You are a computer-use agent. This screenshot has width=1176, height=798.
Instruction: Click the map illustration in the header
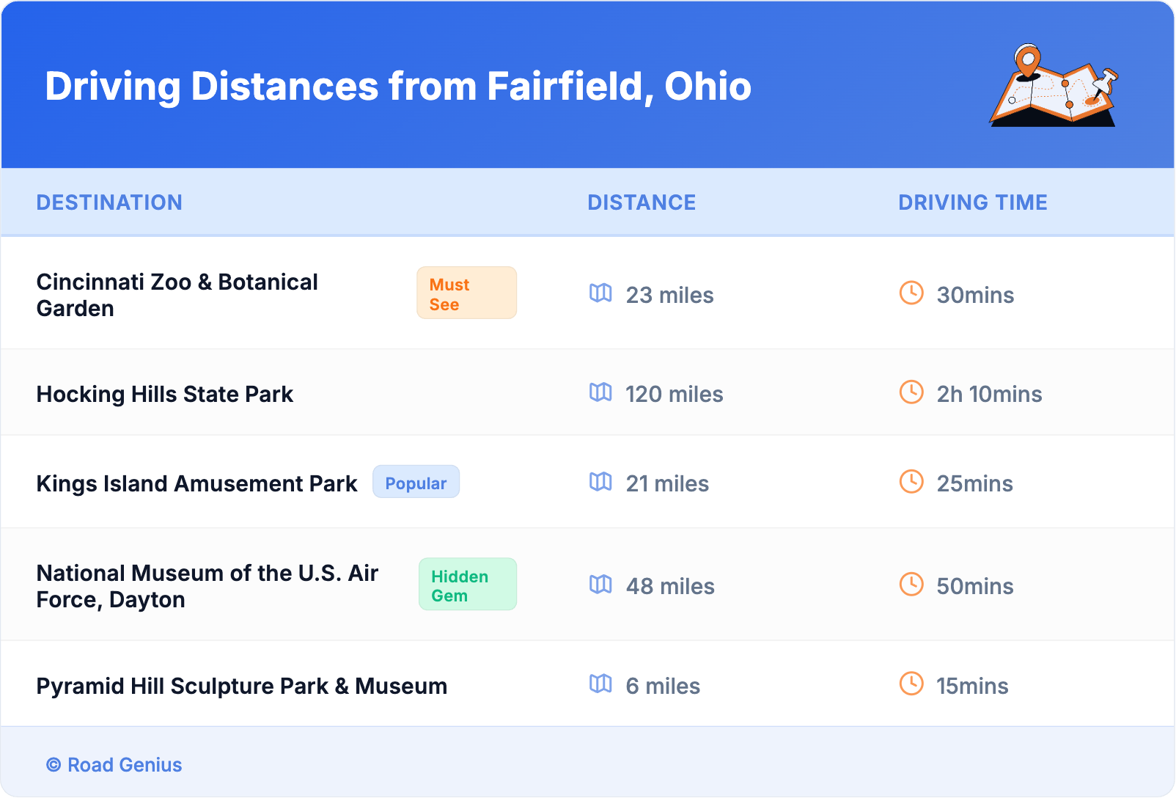coord(1054,86)
